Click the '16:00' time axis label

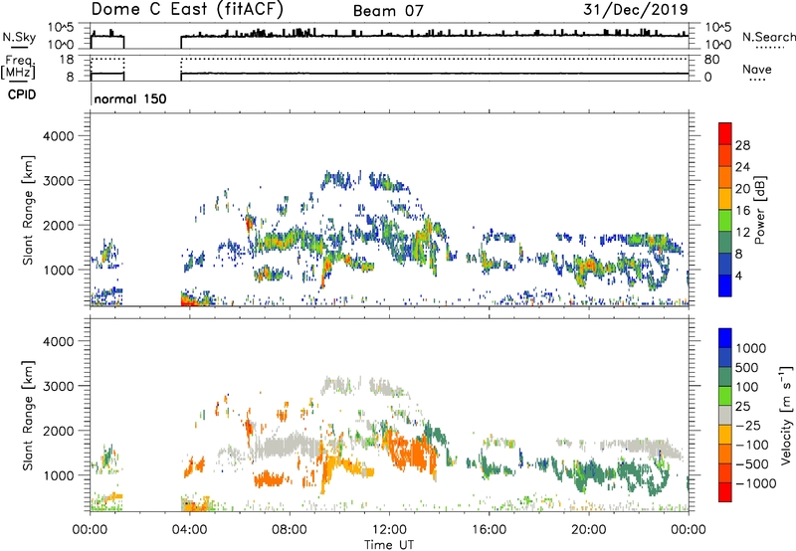[x=489, y=530]
